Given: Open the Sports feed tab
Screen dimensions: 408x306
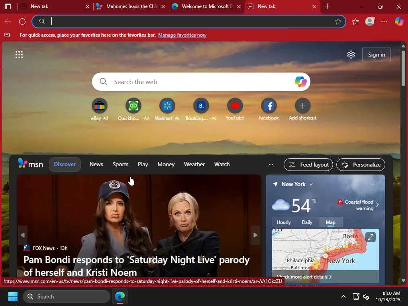Looking at the screenshot, I should coord(120,165).
